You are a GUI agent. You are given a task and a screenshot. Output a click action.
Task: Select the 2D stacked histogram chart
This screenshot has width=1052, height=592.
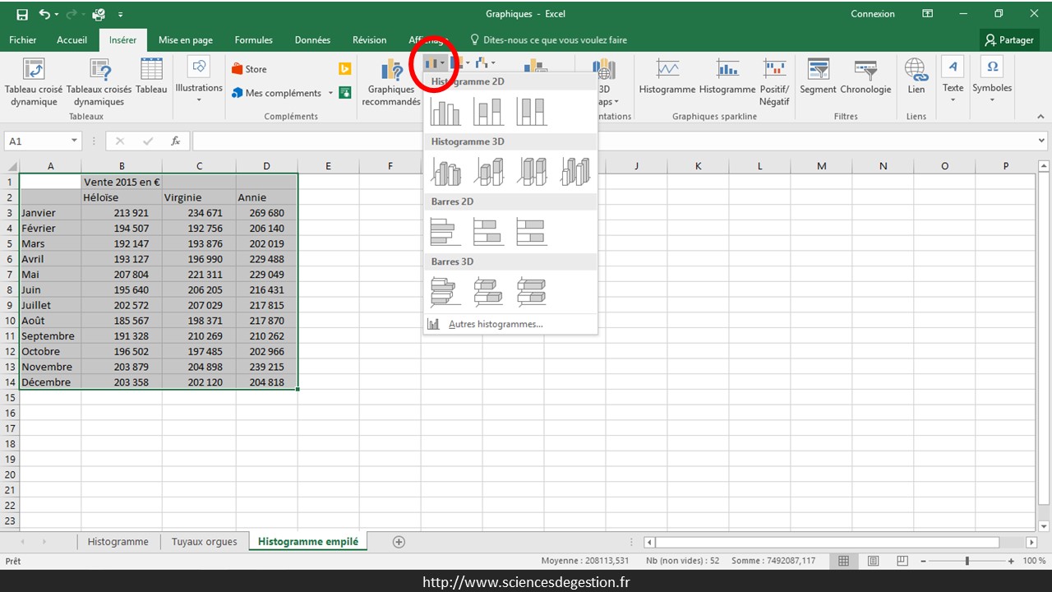click(488, 111)
